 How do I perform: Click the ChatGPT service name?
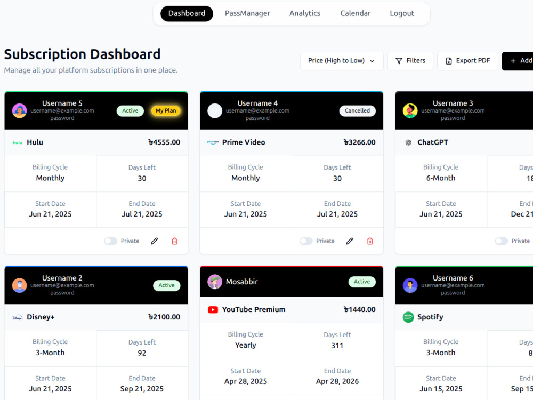[x=433, y=142]
